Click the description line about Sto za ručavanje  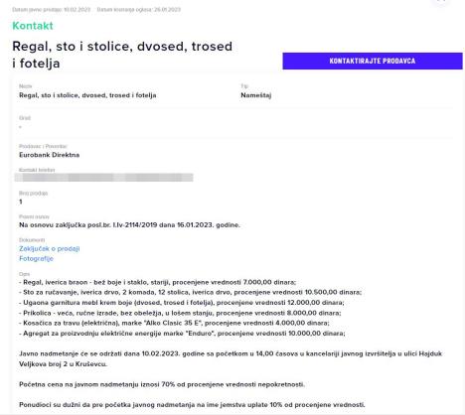click(x=191, y=292)
